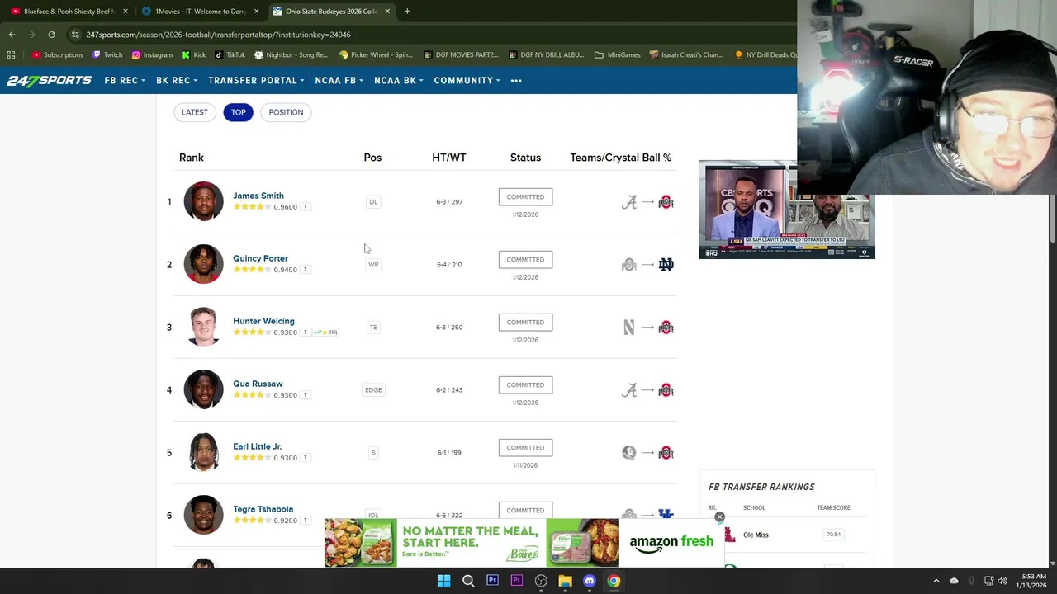1057x594 pixels.
Task: Open the DGF NY DRILL ALBU bookmark
Action: pyautogui.click(x=546, y=54)
